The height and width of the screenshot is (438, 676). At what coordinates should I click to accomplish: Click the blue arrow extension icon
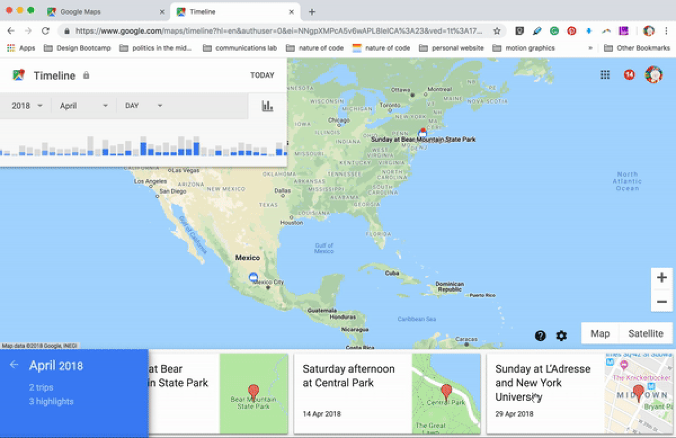pyautogui.click(x=589, y=31)
